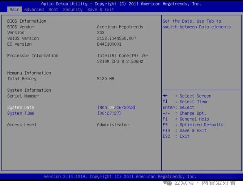Open the Boot tab
Viewport: 244px width, 192px height.
coord(53,10)
